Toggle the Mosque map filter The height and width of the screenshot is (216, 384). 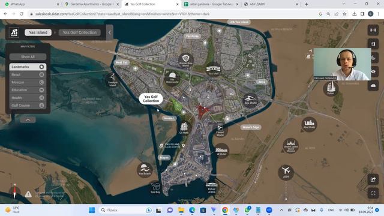(x=28, y=82)
